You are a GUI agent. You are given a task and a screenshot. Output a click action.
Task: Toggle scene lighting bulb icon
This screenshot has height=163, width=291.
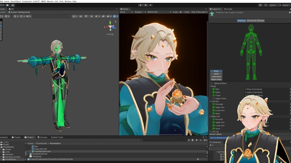[86, 16]
